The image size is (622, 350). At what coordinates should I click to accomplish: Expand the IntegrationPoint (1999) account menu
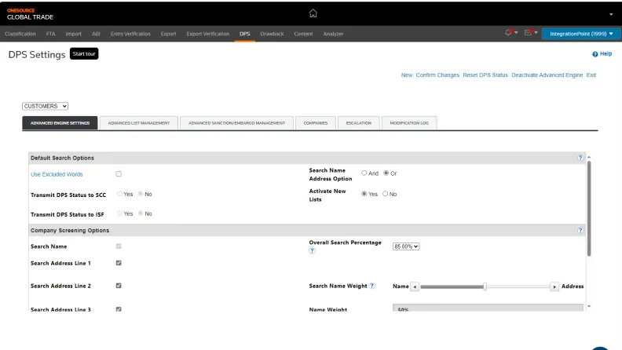(580, 34)
